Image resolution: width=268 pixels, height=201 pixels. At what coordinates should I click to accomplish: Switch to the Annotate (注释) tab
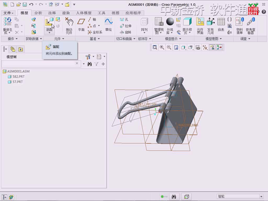tap(52, 13)
